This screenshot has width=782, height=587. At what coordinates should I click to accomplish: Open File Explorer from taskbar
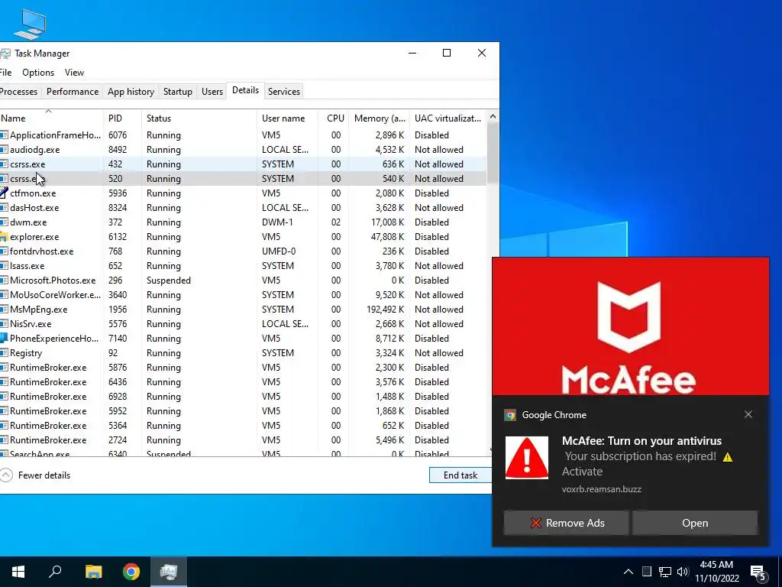(93, 572)
